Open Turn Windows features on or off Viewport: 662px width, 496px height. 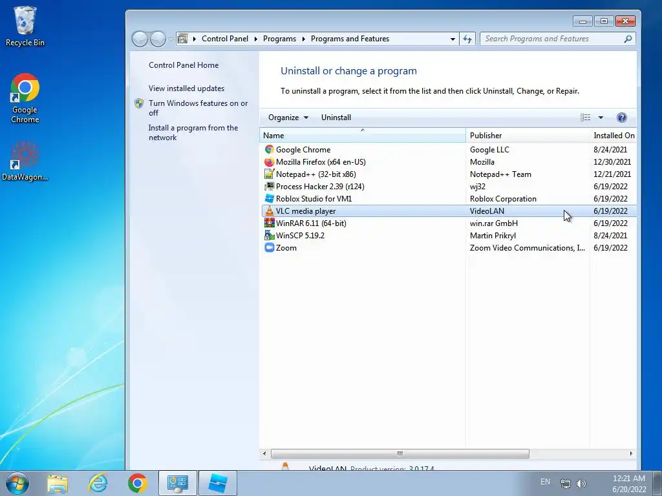click(x=198, y=108)
